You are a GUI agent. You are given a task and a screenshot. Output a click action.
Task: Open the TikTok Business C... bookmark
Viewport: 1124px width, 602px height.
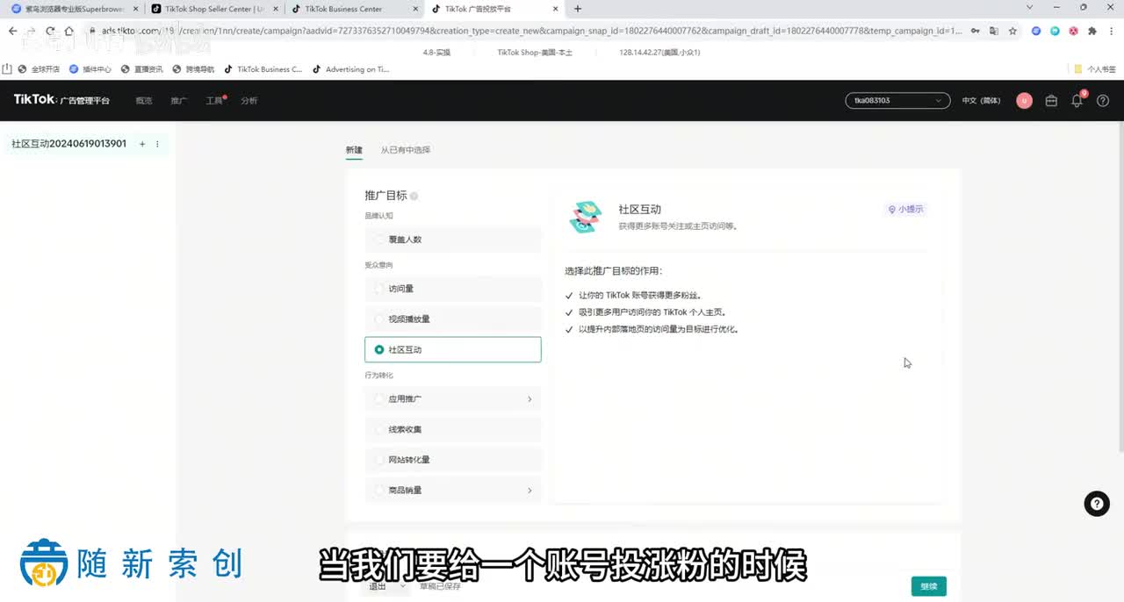pos(263,69)
